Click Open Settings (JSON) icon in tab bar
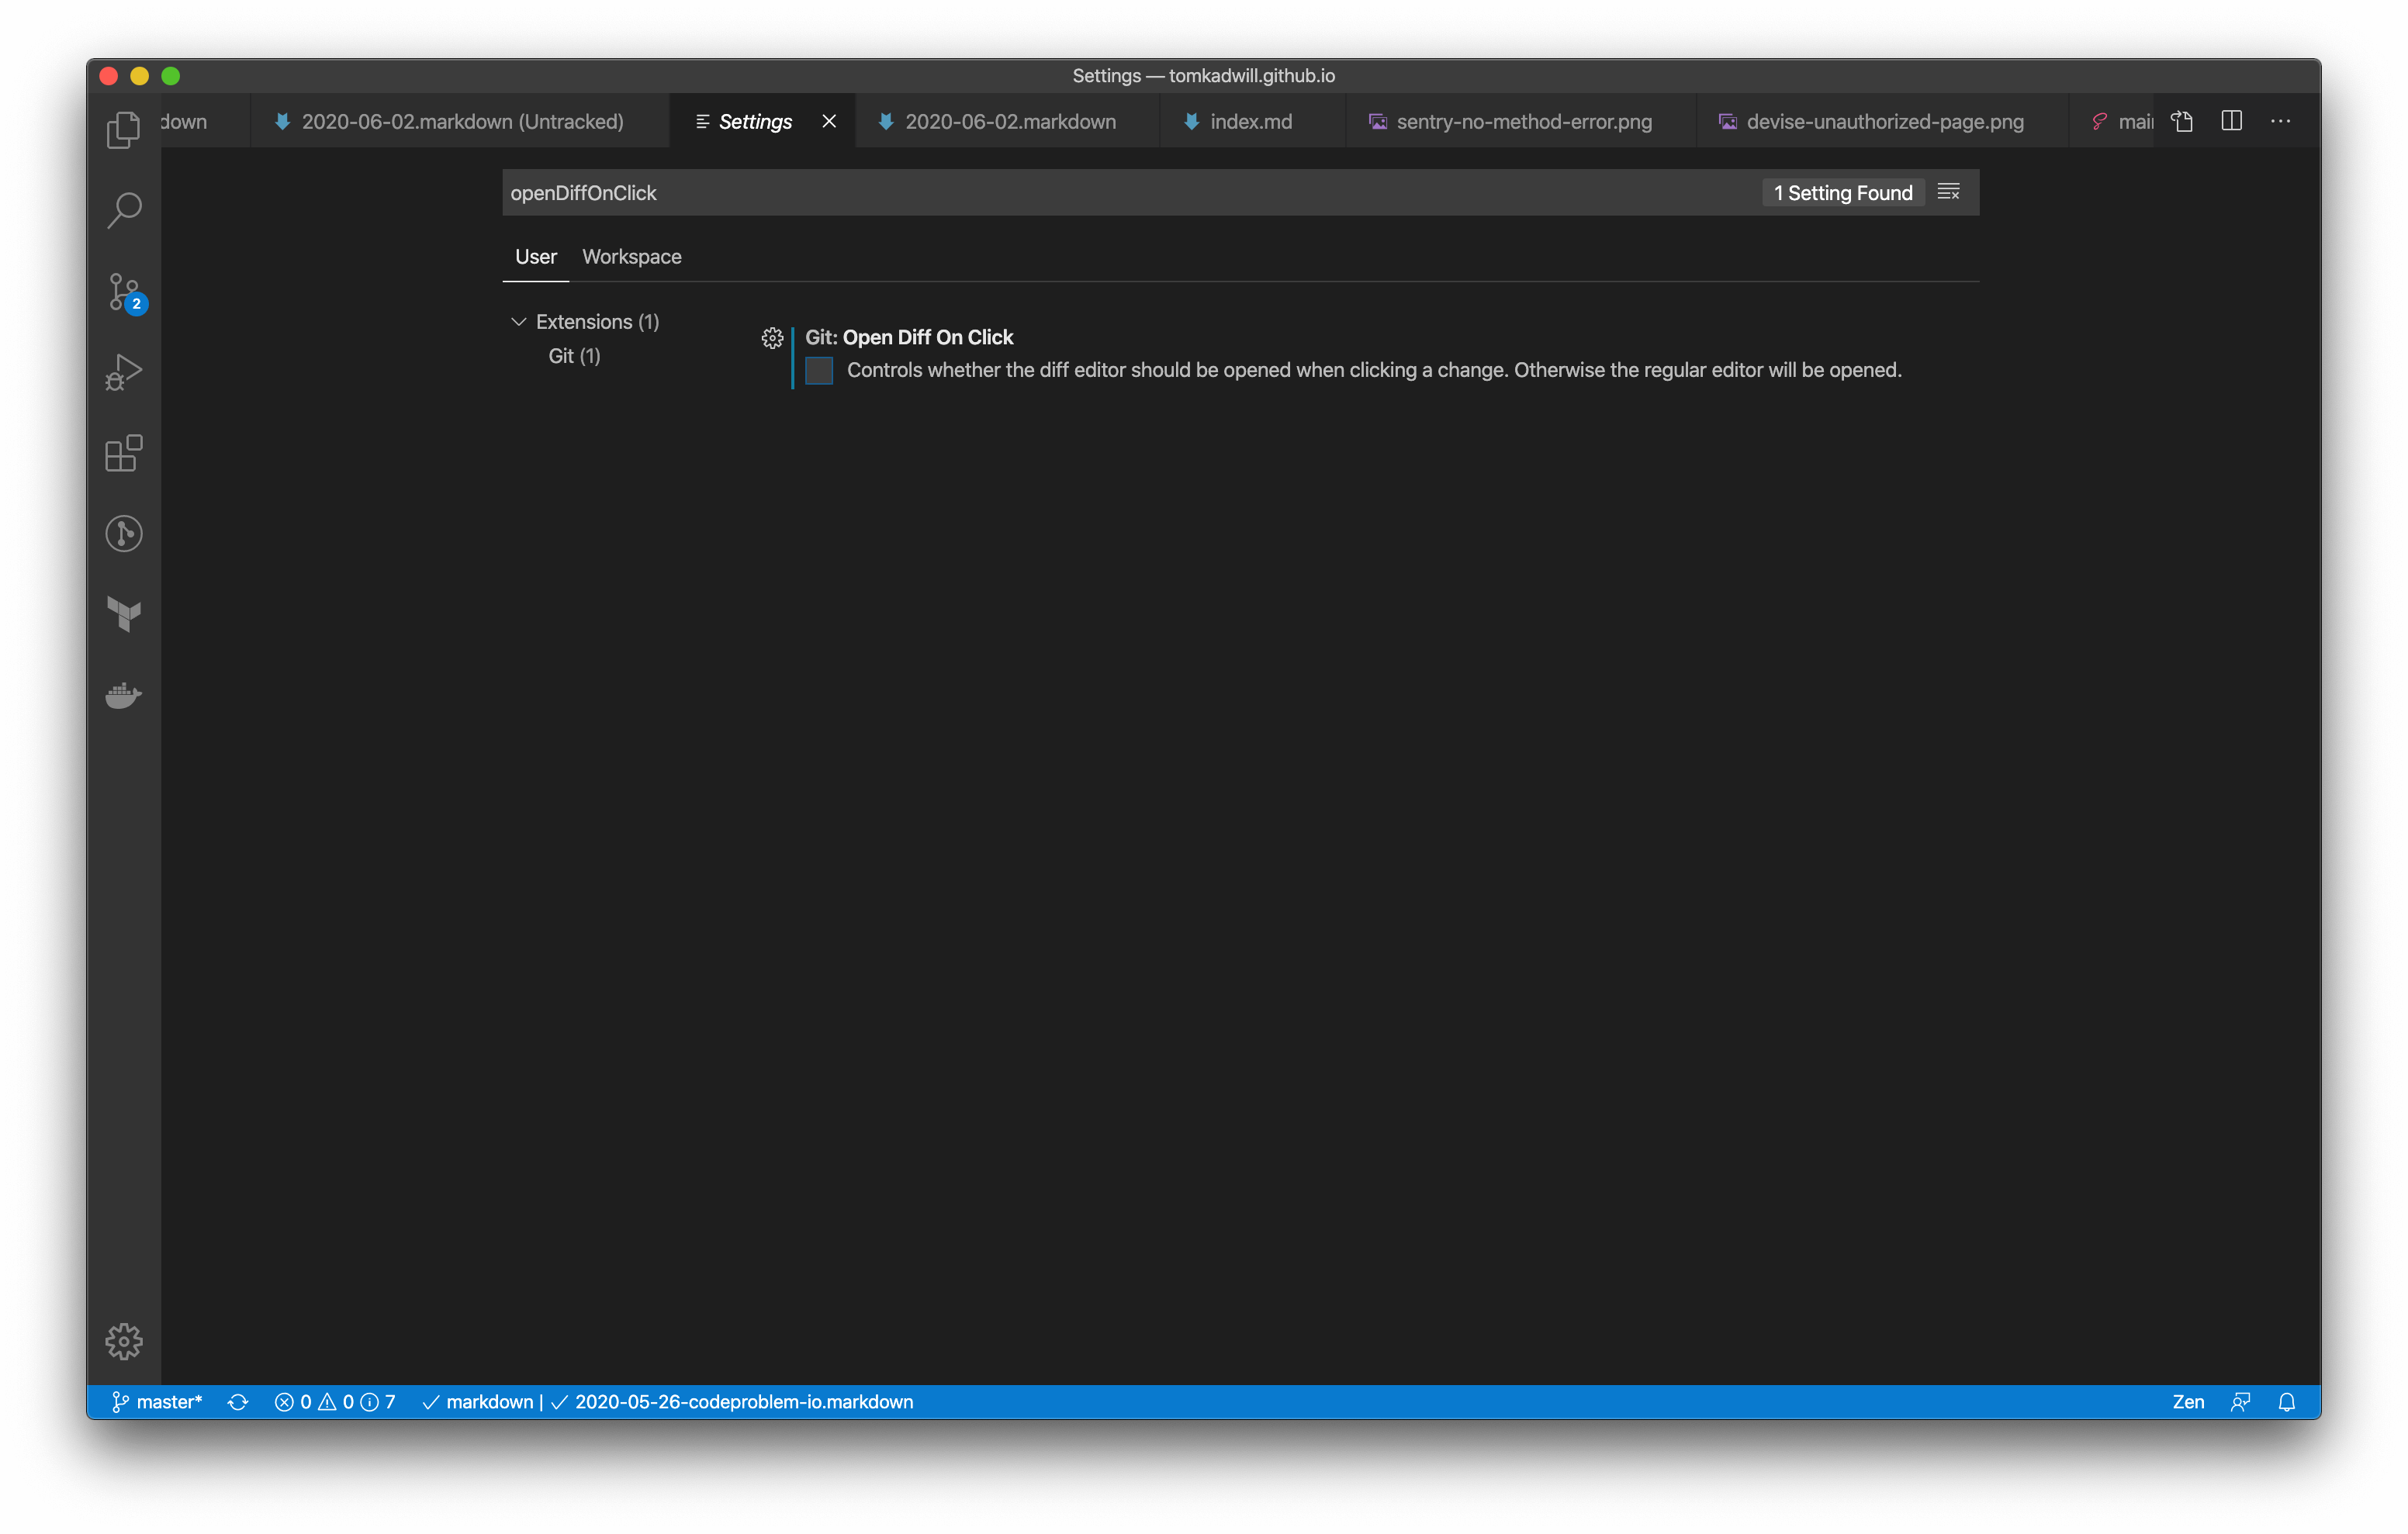This screenshot has width=2408, height=1534. (x=2182, y=121)
